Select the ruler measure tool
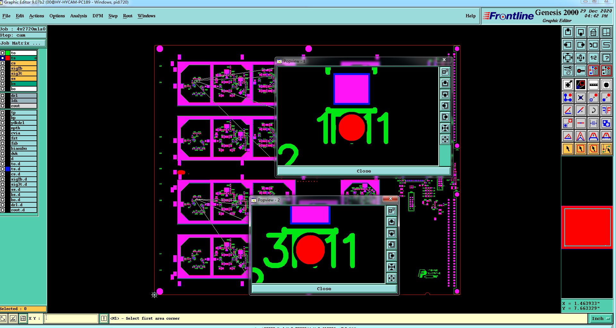The image size is (616, 328). tap(594, 85)
